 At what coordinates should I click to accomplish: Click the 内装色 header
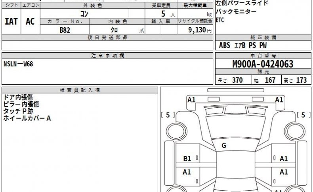[117, 21]
